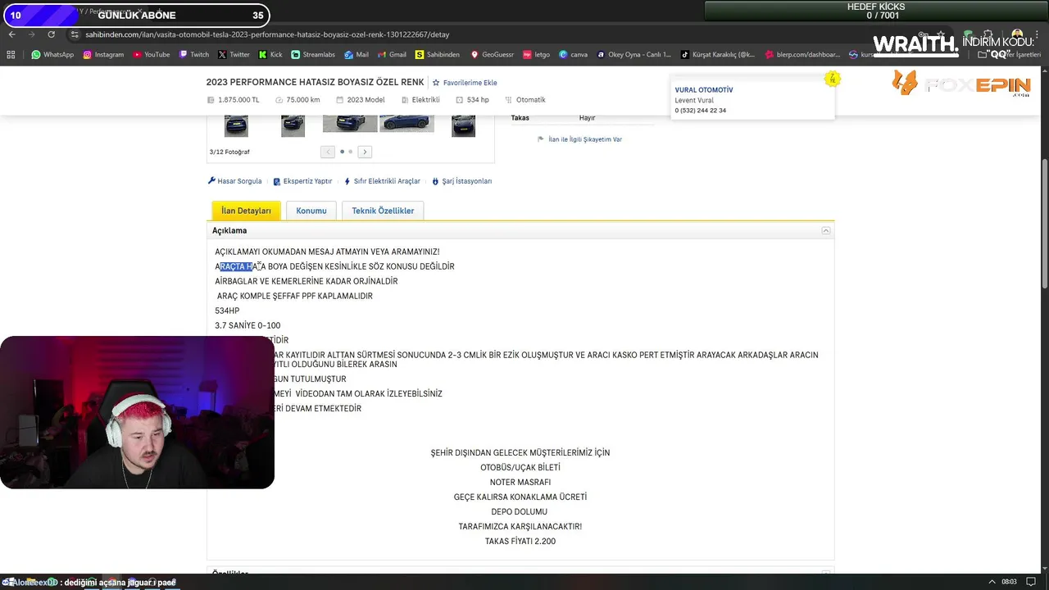Open the canva bookmark
The width and height of the screenshot is (1049, 590).
click(x=573, y=55)
